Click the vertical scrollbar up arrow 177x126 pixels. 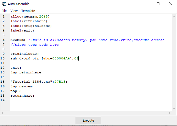click(x=174, y=17)
